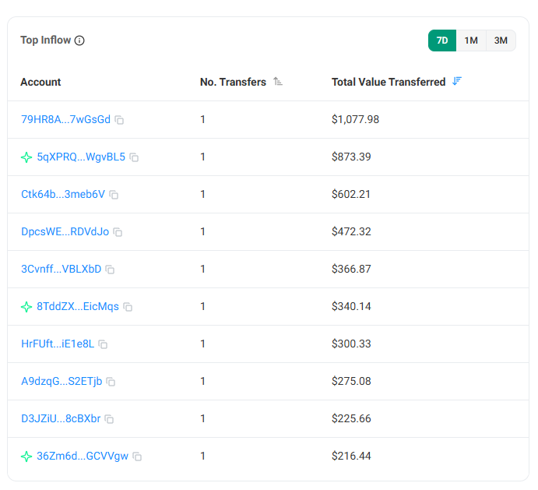Select the 1M time range

[471, 41]
